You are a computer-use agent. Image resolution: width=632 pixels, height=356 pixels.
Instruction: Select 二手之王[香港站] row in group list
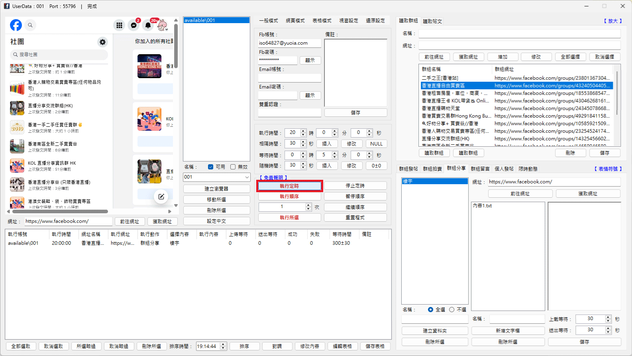click(x=516, y=78)
